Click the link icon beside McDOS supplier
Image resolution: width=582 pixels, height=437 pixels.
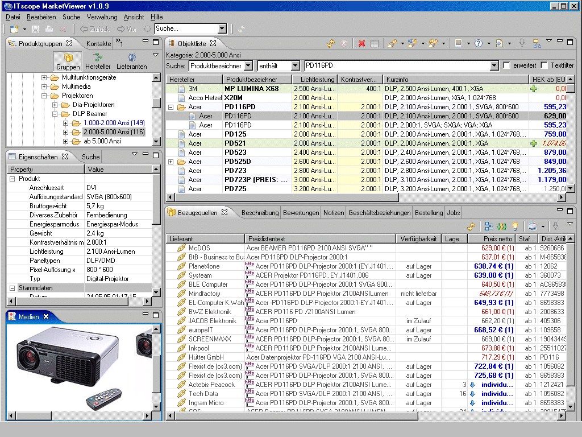point(181,248)
